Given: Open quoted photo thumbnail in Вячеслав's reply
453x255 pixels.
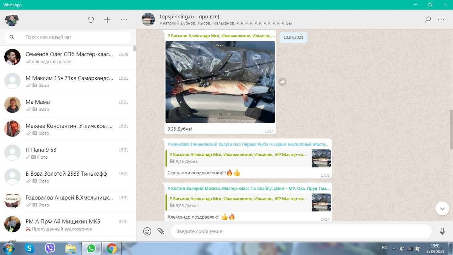Looking at the screenshot, I should click(321, 158).
